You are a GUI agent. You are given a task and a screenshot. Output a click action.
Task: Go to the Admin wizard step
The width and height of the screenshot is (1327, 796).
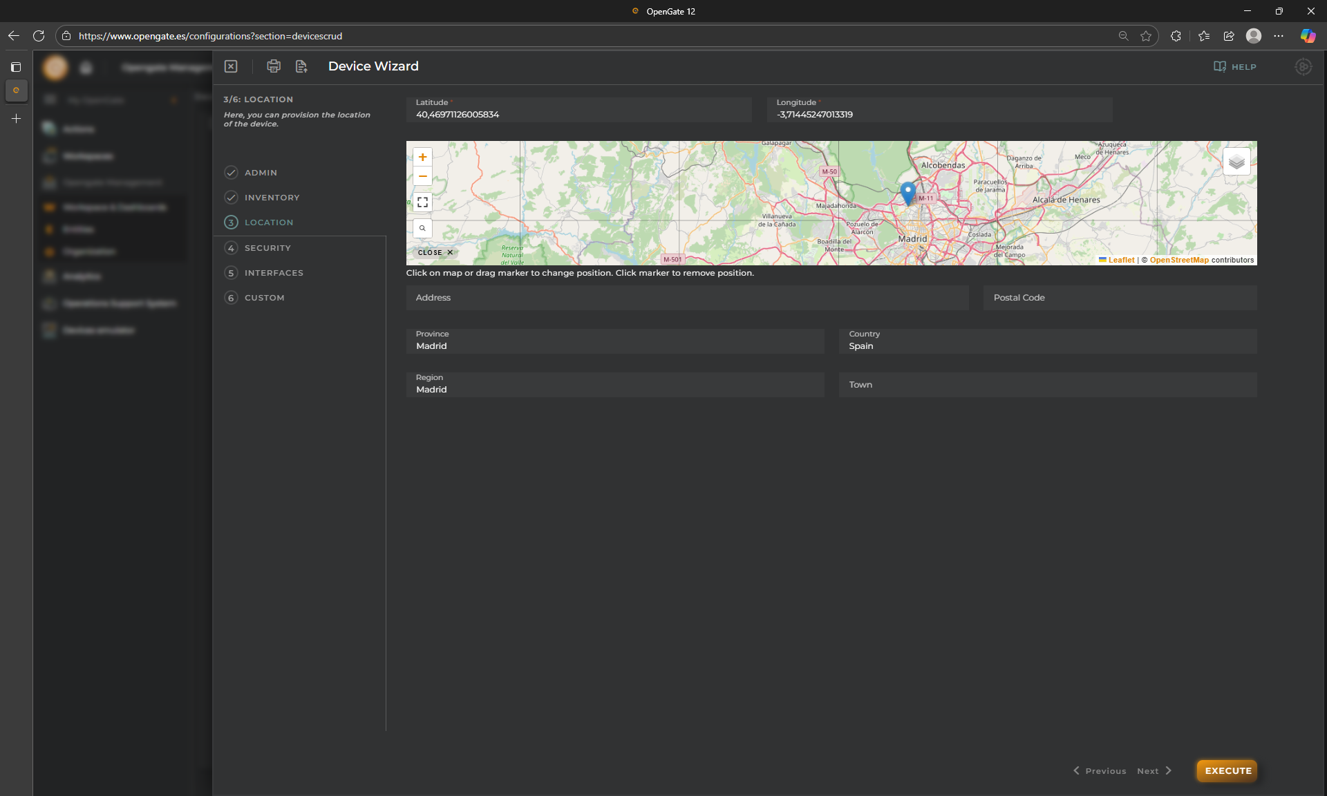pyautogui.click(x=261, y=173)
